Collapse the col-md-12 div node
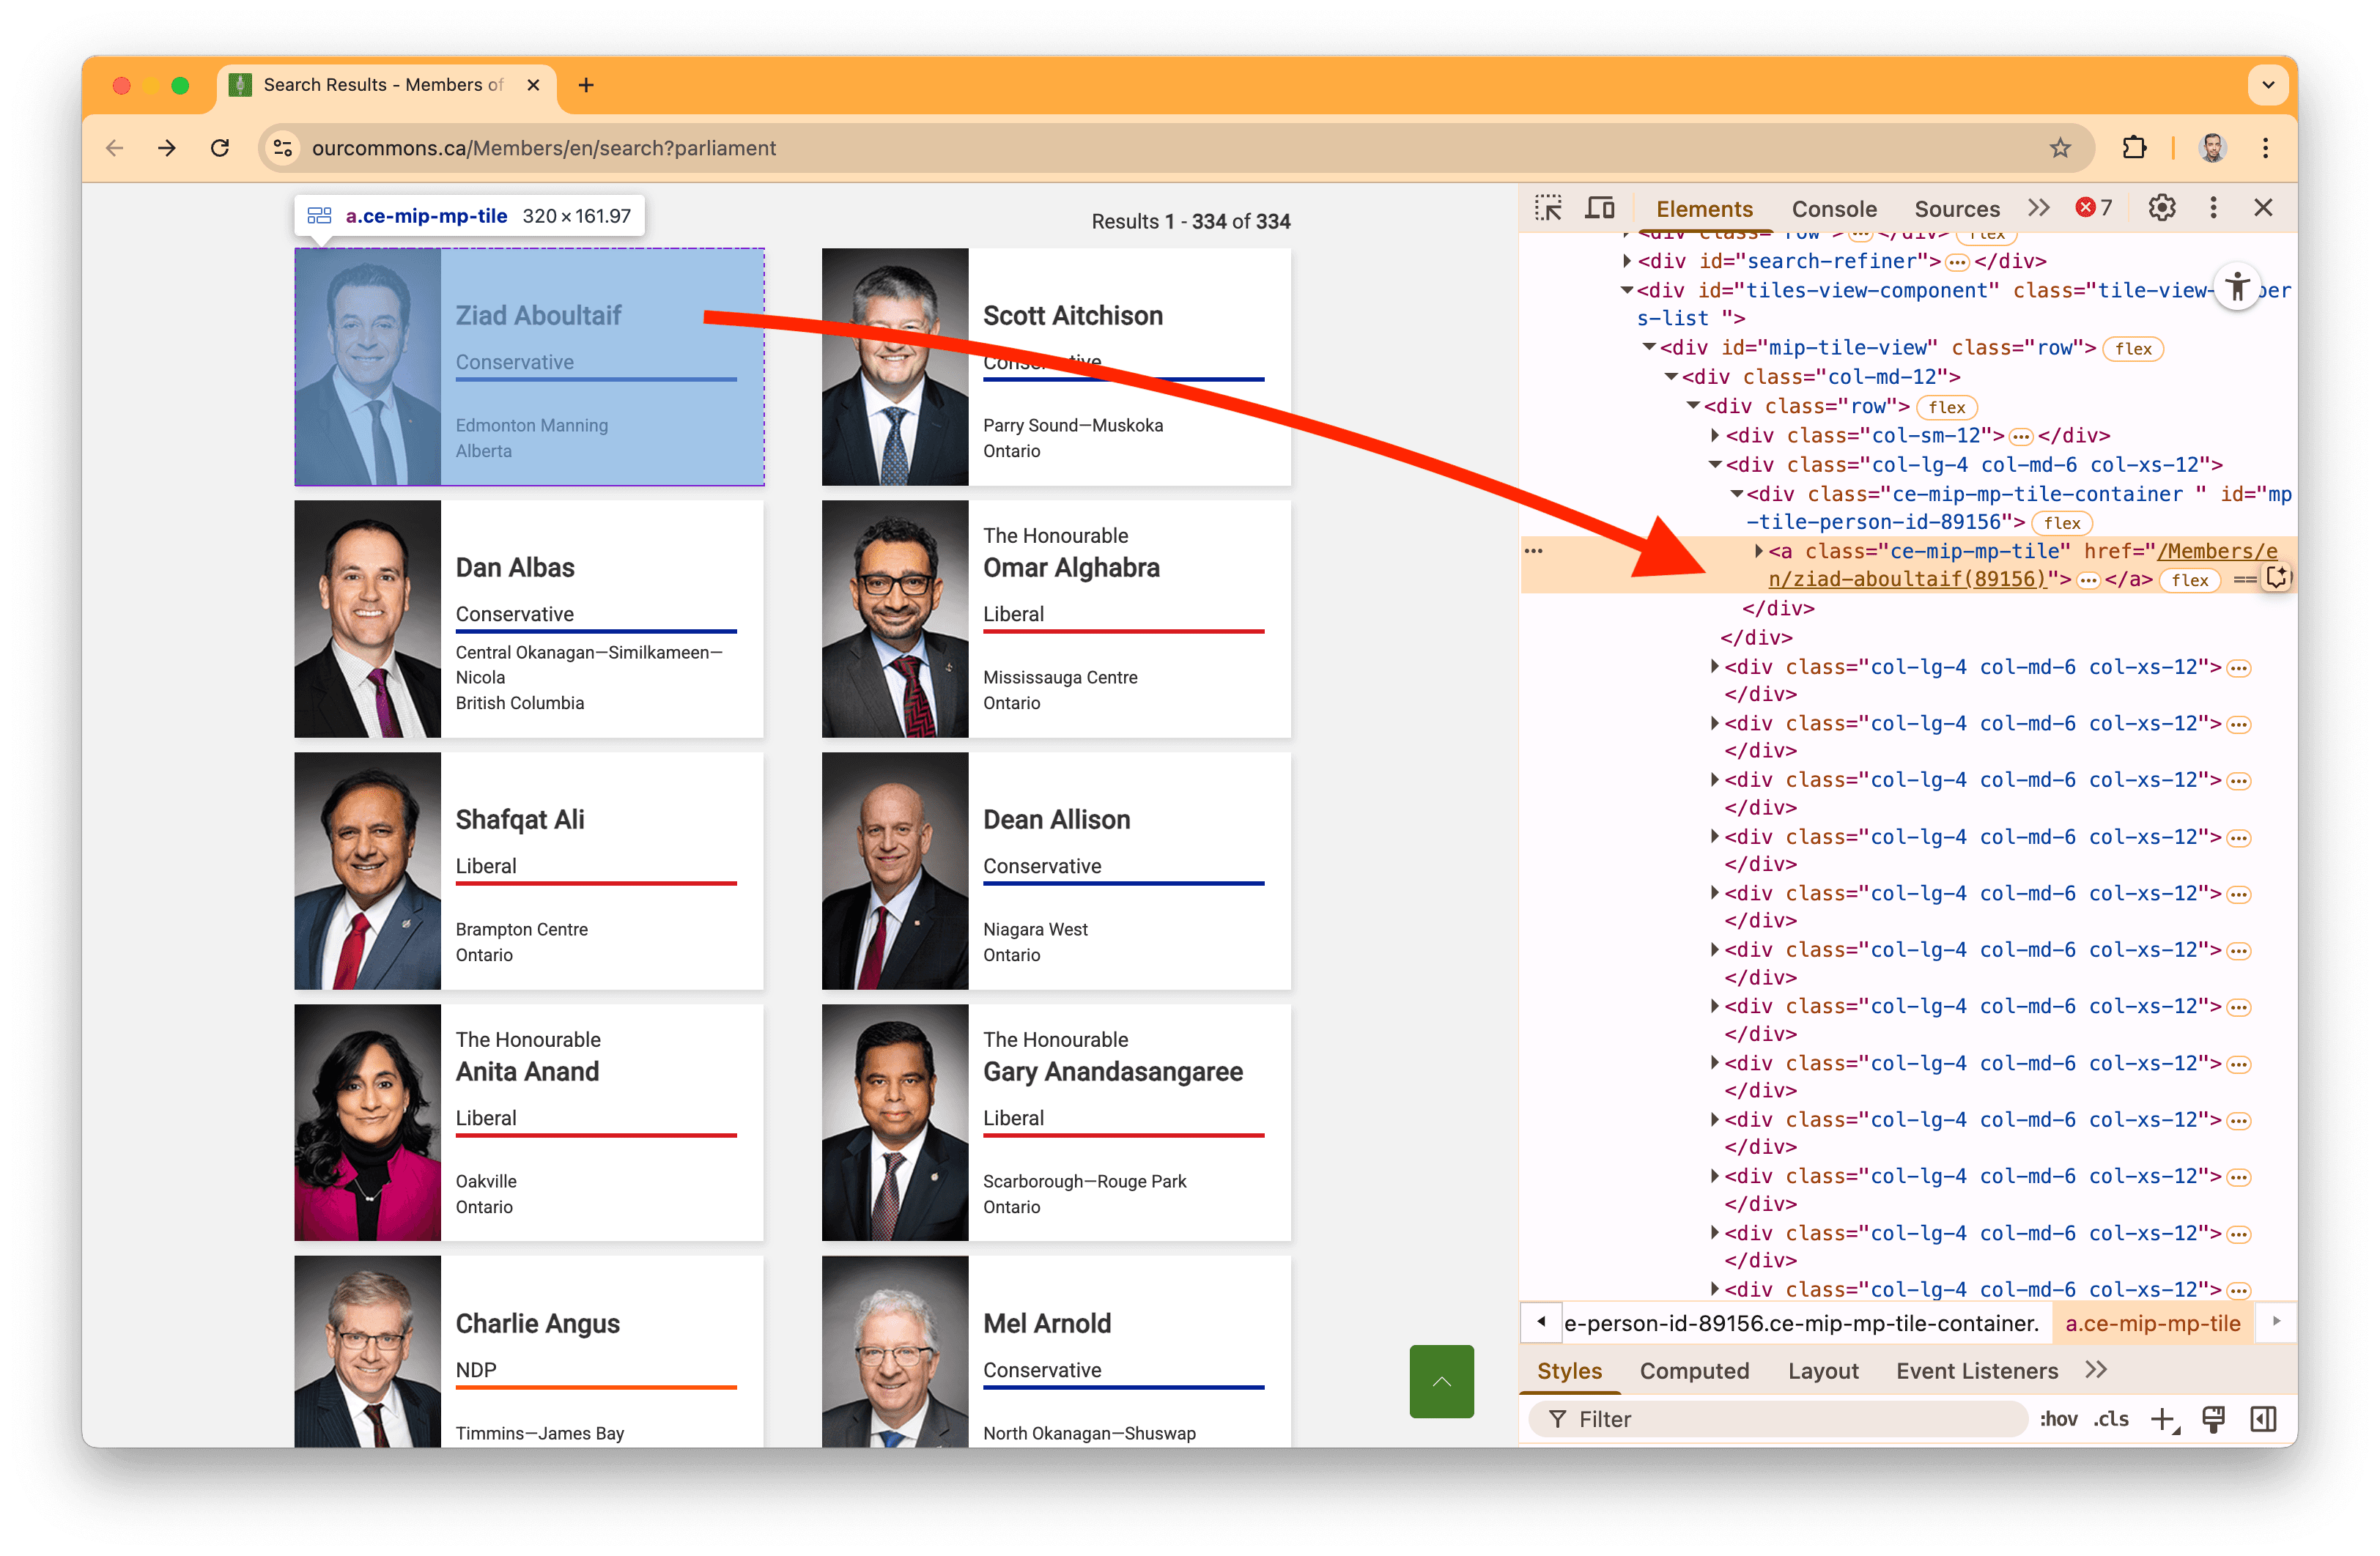Viewport: 2380px width, 1556px height. tap(1671, 377)
